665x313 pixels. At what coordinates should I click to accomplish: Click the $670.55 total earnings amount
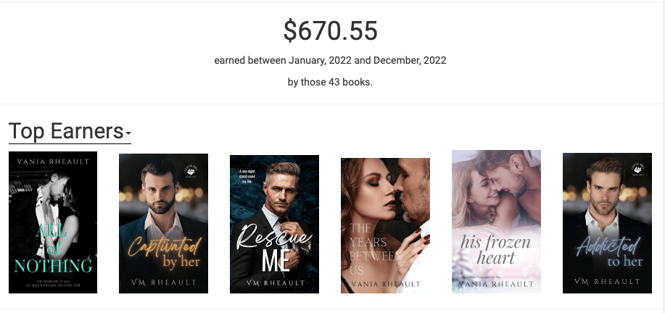[331, 31]
